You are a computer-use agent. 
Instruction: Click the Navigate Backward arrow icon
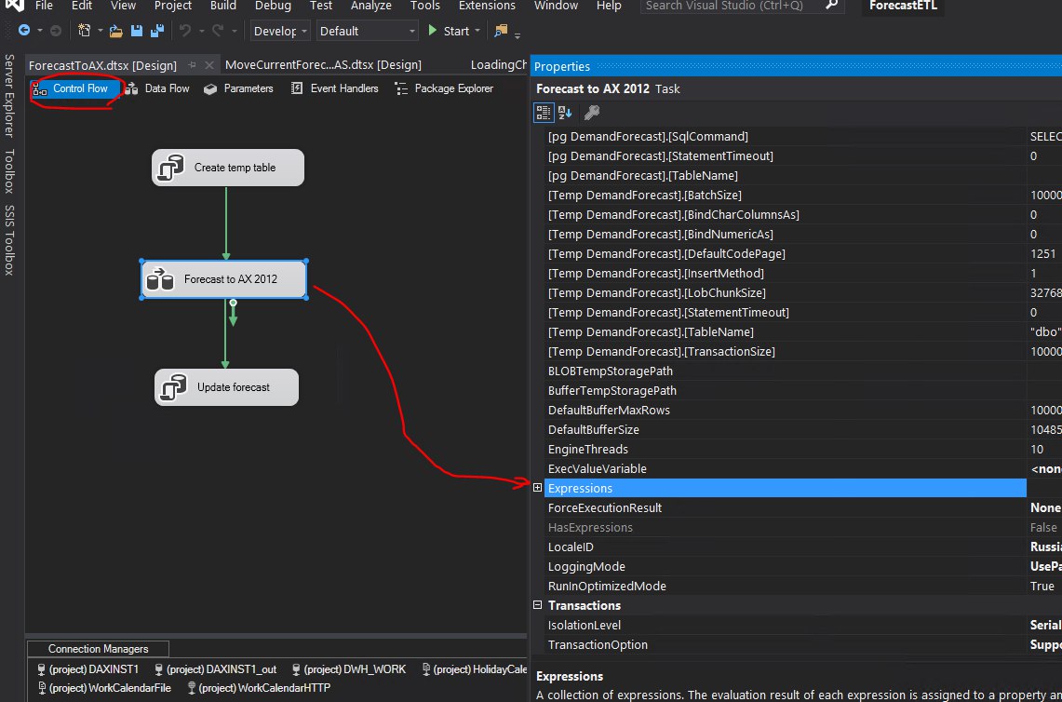(x=23, y=31)
